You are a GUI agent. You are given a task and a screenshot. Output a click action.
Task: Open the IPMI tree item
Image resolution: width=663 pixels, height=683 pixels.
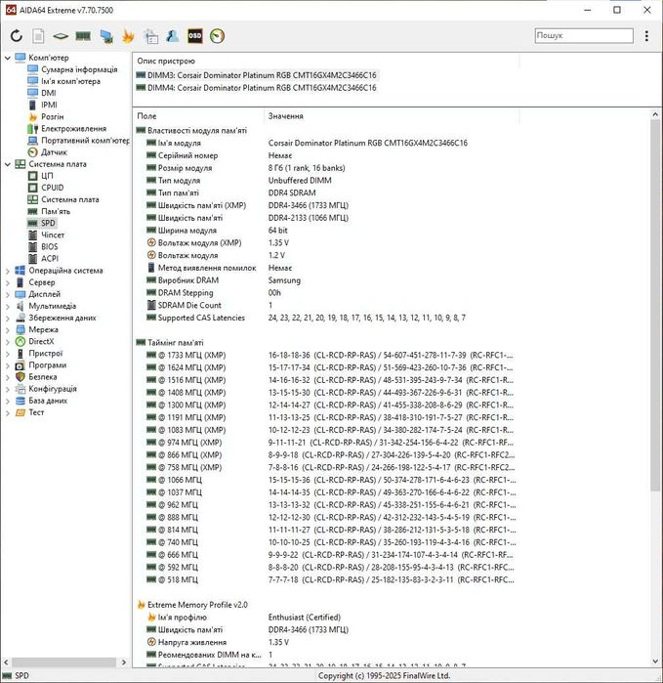point(49,105)
